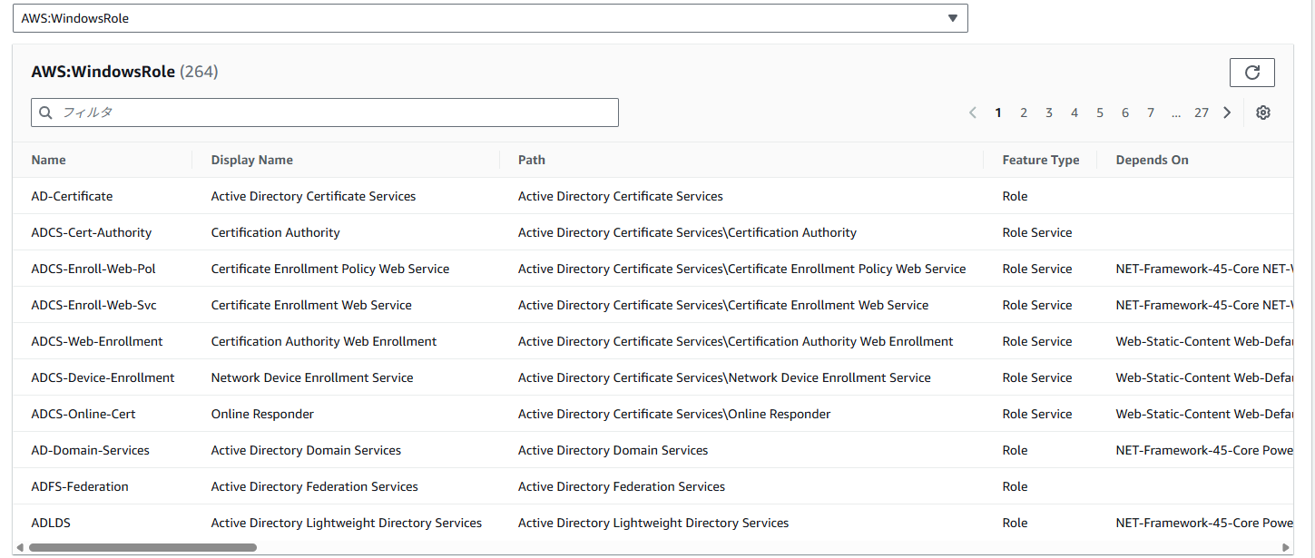Refresh the AWS:WindowsRole inventory list
Screen dimensions: 1315x558
pos(1251,73)
